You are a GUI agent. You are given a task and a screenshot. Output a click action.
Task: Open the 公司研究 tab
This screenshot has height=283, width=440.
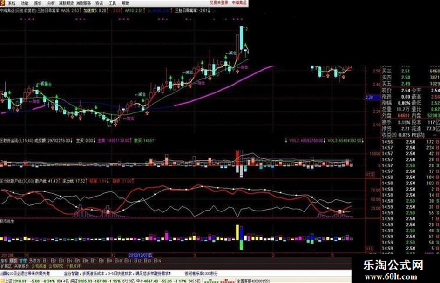click(56, 266)
